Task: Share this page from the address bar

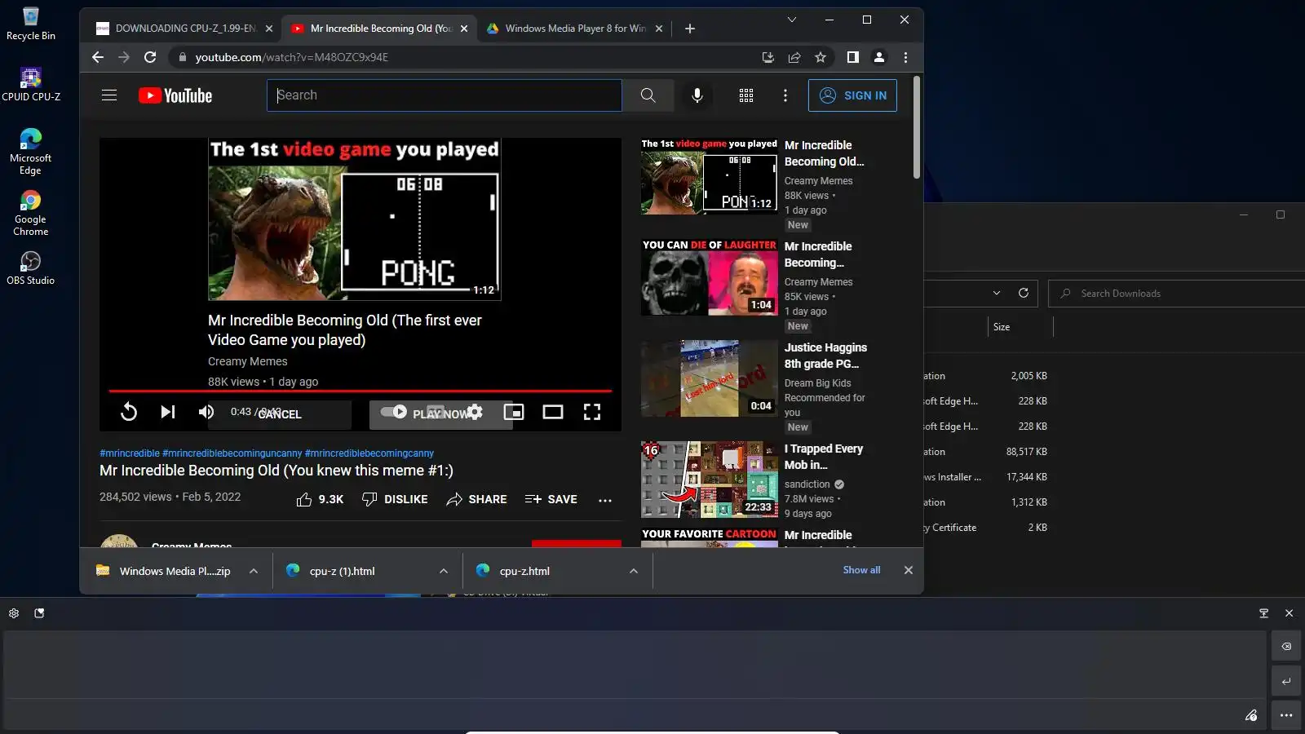Action: 794,57
